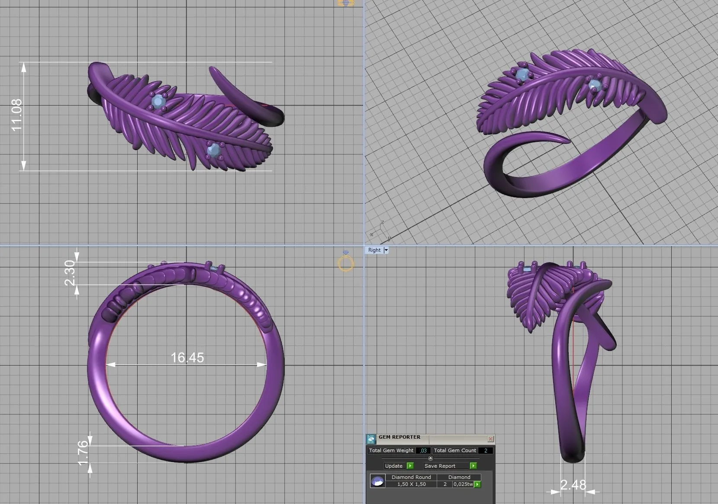This screenshot has height=504, width=718.
Task: Click the Total Gem Count value field
Action: 485,450
